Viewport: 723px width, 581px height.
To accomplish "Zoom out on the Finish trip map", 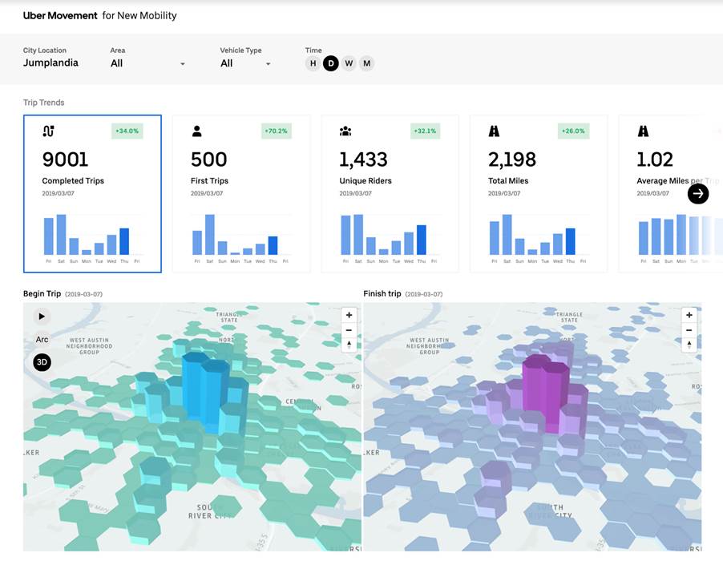I will click(x=689, y=330).
